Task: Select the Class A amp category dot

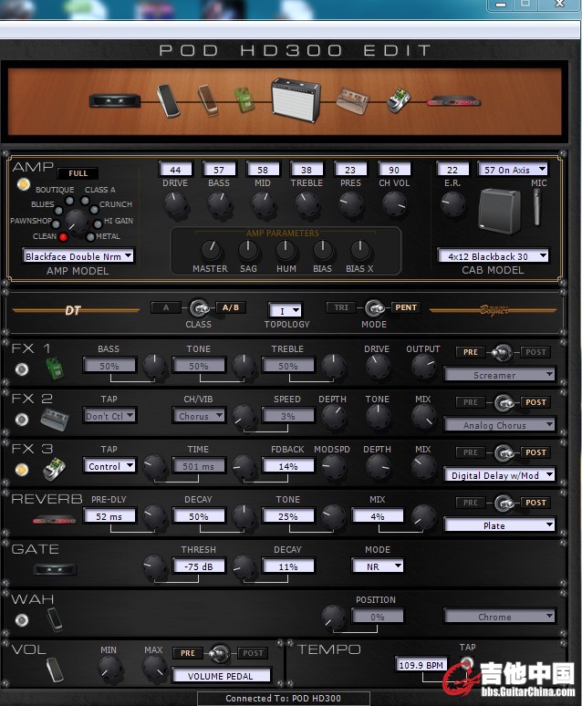Action: point(85,201)
